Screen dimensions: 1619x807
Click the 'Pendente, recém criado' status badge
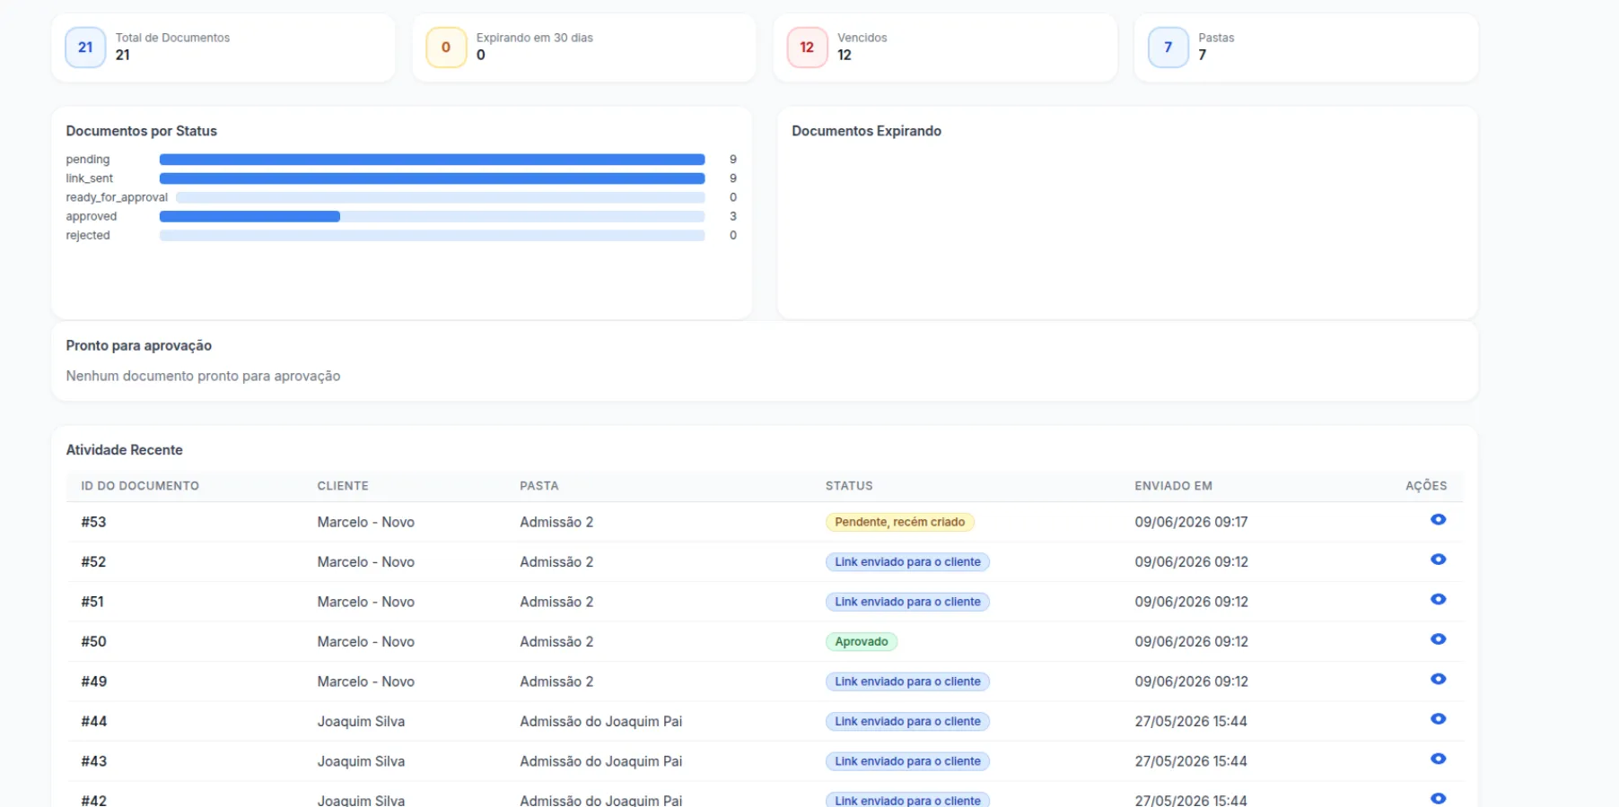pos(899,522)
